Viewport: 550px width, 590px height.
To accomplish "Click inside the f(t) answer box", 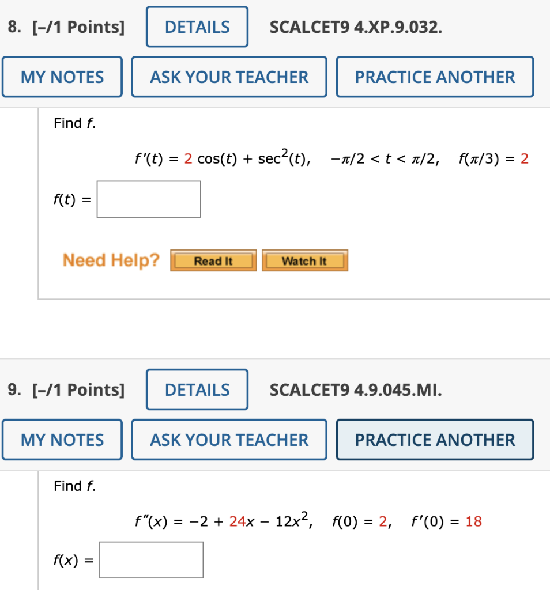I will 149,199.
